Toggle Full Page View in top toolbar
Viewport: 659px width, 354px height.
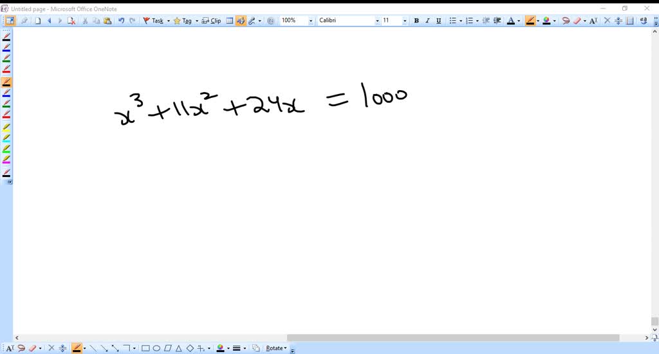click(x=10, y=21)
